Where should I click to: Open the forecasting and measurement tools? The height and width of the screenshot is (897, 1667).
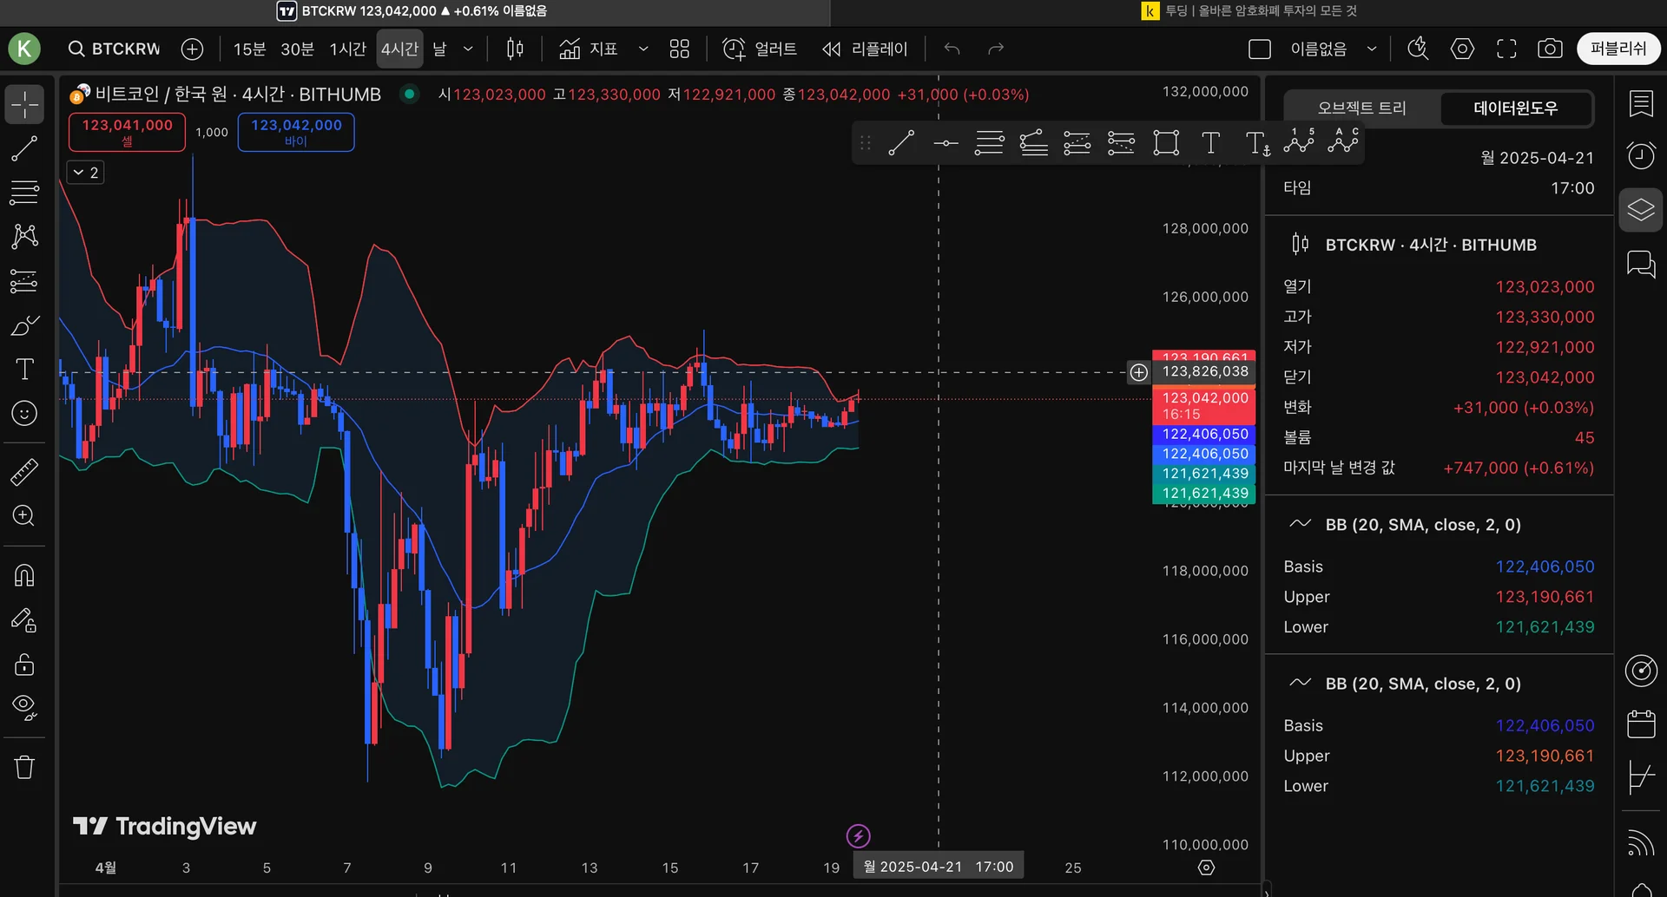click(24, 281)
